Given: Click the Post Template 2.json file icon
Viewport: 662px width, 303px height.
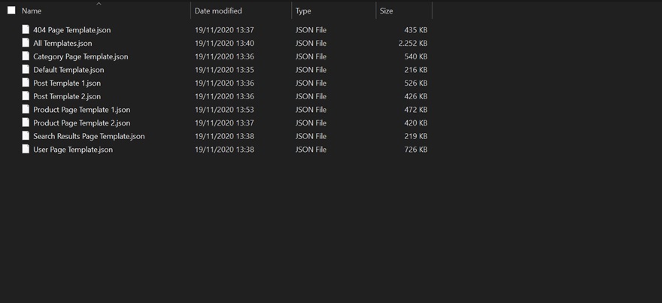Looking at the screenshot, I should point(26,96).
